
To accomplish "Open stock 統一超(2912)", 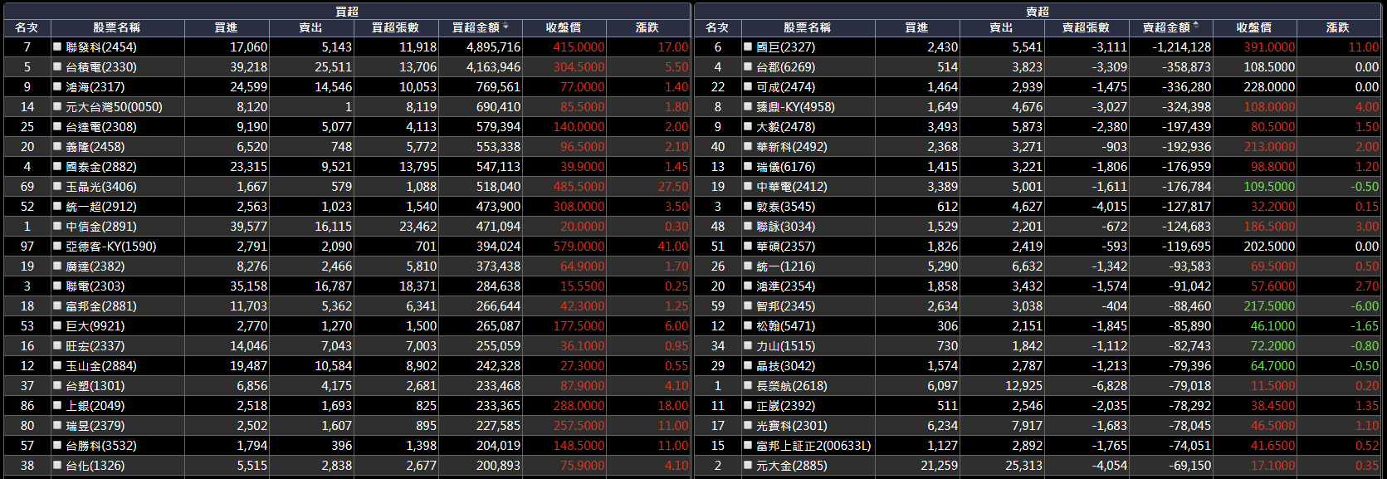I will pos(101,207).
